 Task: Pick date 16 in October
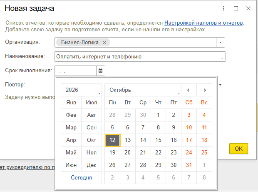(174, 140)
